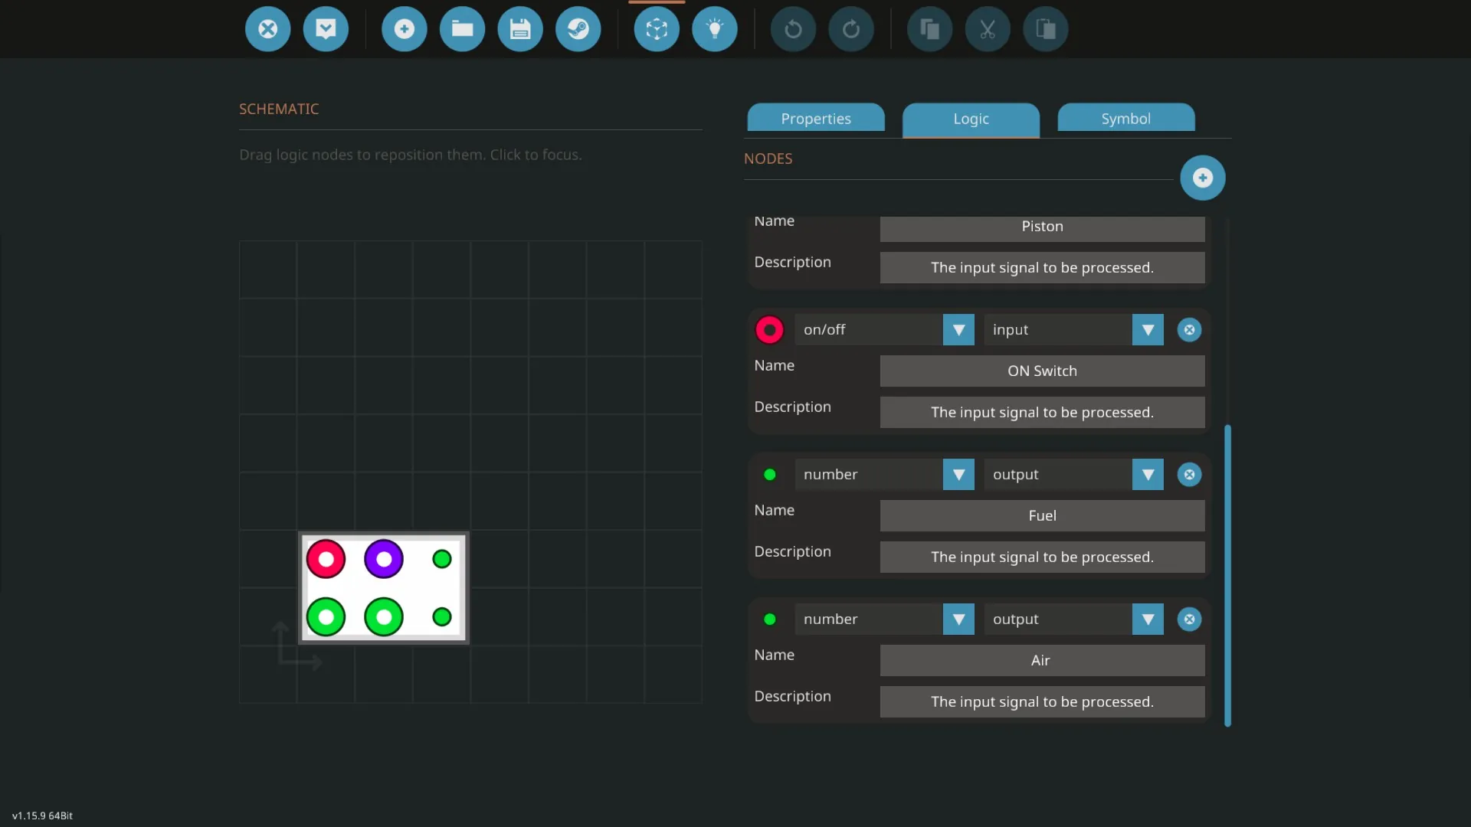
Task: Add a new logic node with plus button
Action: pyautogui.click(x=1202, y=178)
